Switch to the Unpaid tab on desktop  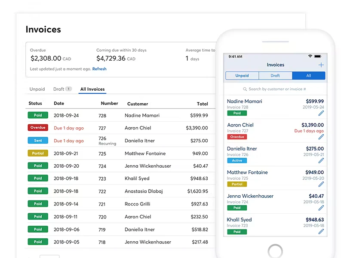(37, 89)
